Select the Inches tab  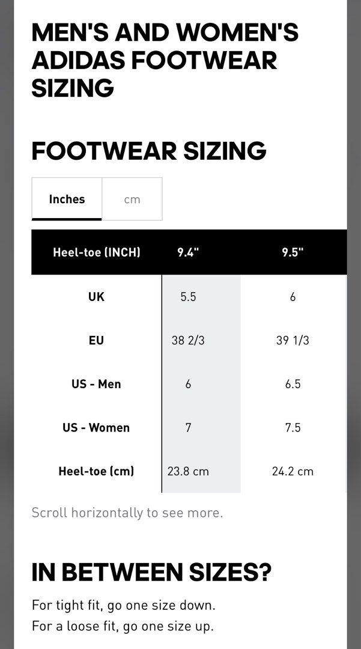pyautogui.click(x=67, y=199)
